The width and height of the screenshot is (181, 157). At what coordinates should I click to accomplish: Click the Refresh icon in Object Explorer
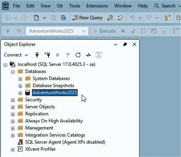tap(78, 55)
